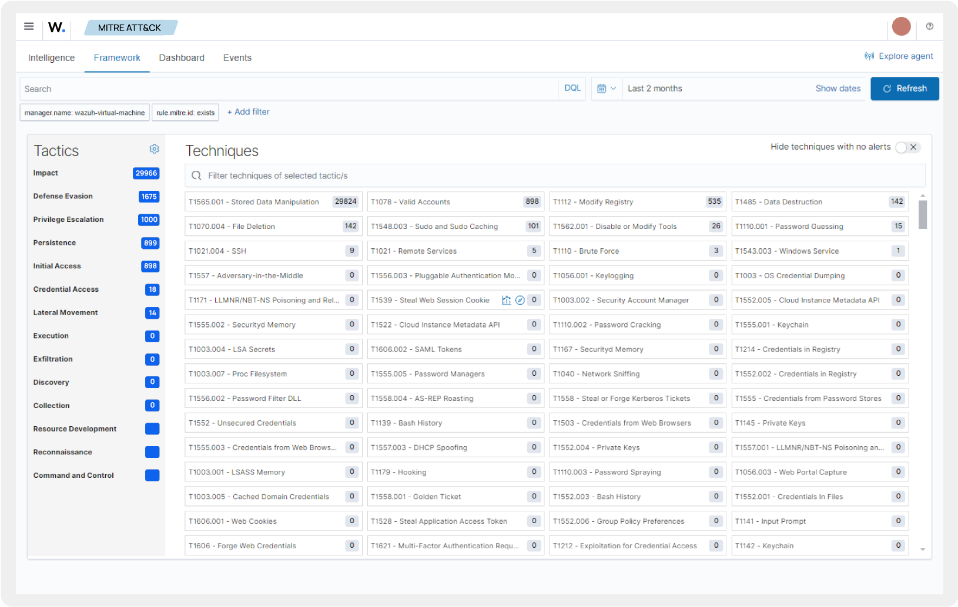Click the rule.mitre.id exists filter pill

pos(185,112)
